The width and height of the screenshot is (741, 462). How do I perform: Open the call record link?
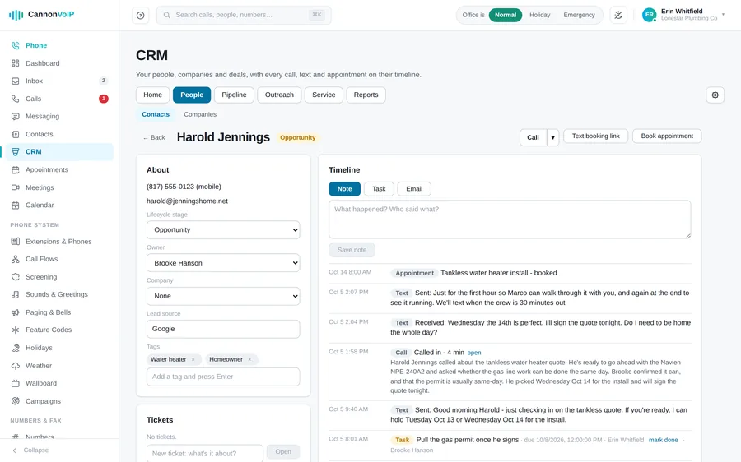[x=474, y=353]
